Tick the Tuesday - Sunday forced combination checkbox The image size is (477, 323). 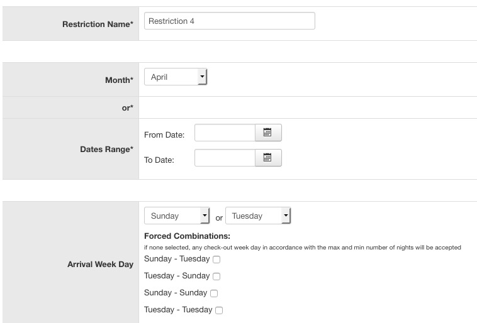pyautogui.click(x=216, y=276)
